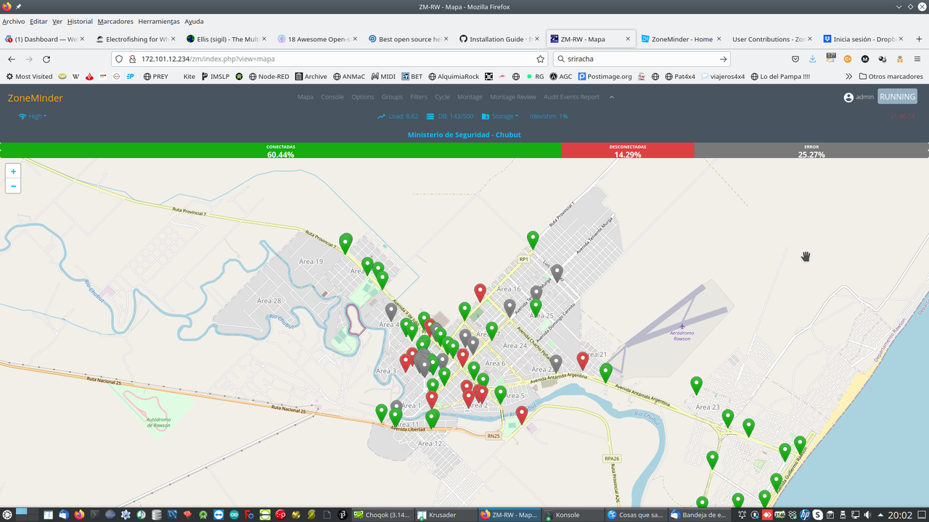
Task: Switch to Electrofishing tab
Action: point(136,39)
